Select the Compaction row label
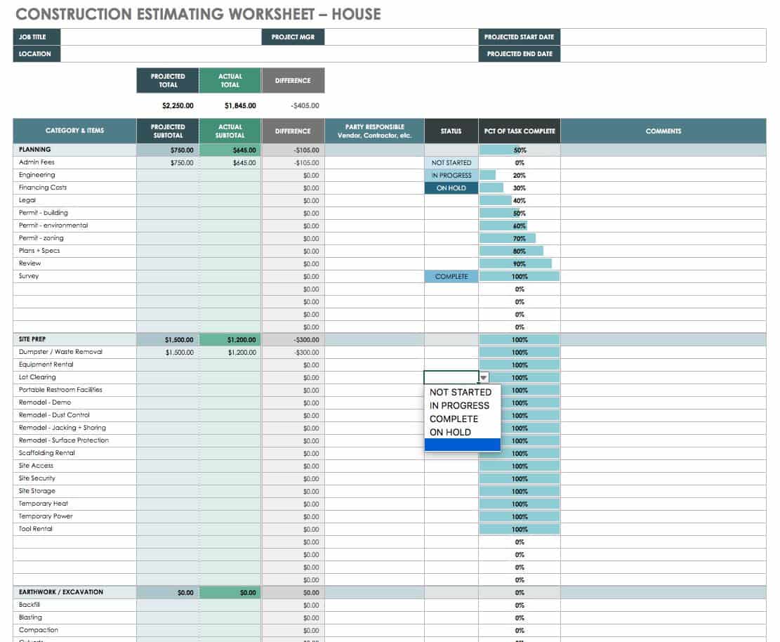 39,630
